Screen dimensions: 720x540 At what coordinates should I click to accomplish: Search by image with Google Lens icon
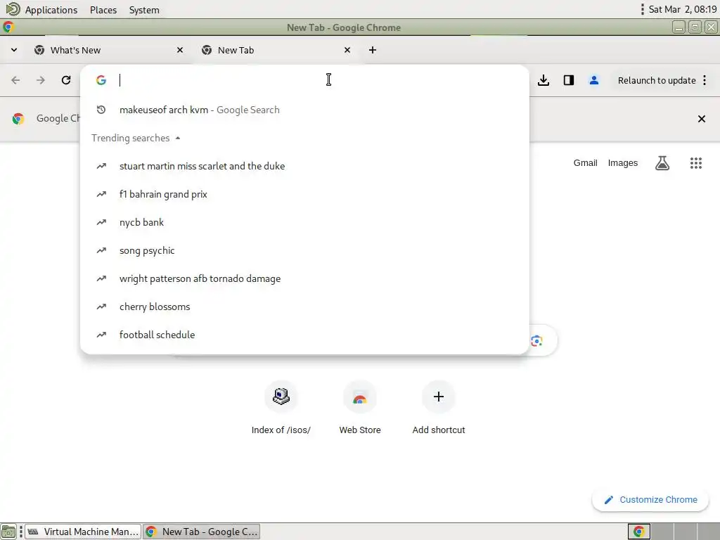536,341
